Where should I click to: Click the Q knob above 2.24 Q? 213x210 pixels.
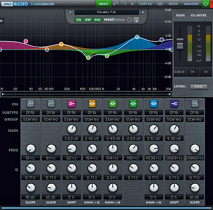tap(113, 168)
